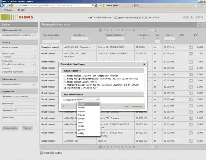Image resolution: width=206 pixels, height=160 pixels.
Task: Click the address bar search icon
Action: [x=93, y=6]
